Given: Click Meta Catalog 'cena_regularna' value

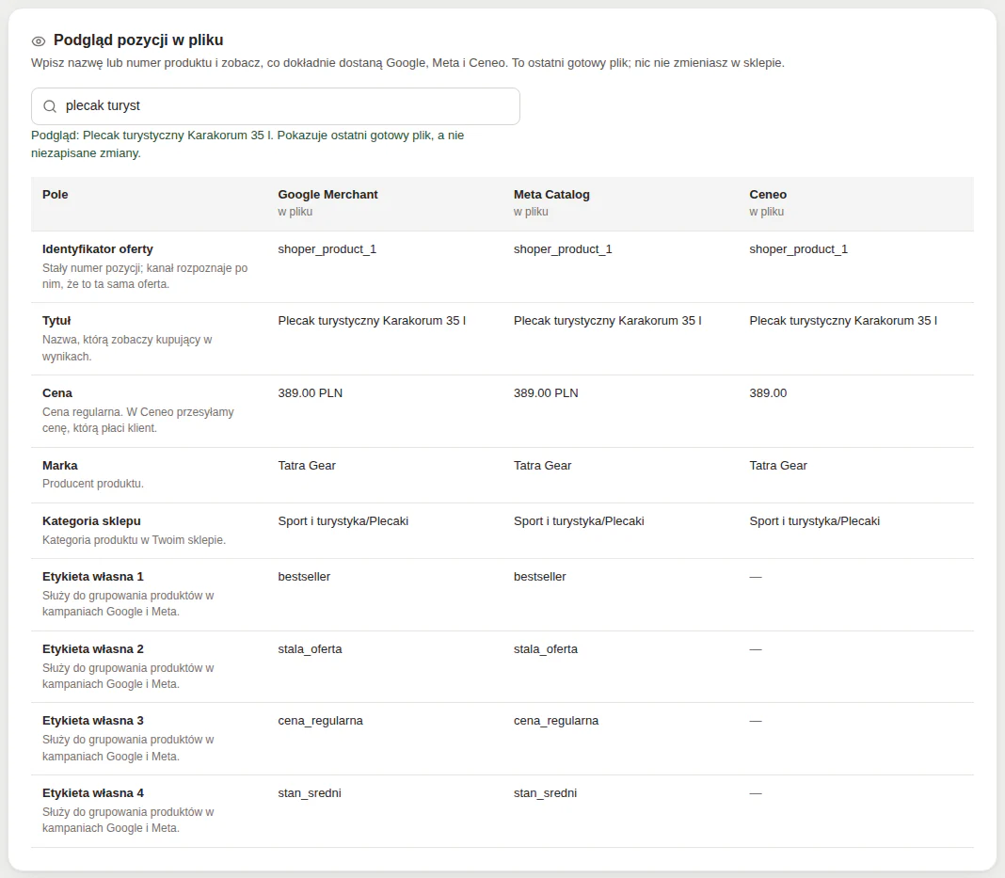Looking at the screenshot, I should (x=556, y=721).
